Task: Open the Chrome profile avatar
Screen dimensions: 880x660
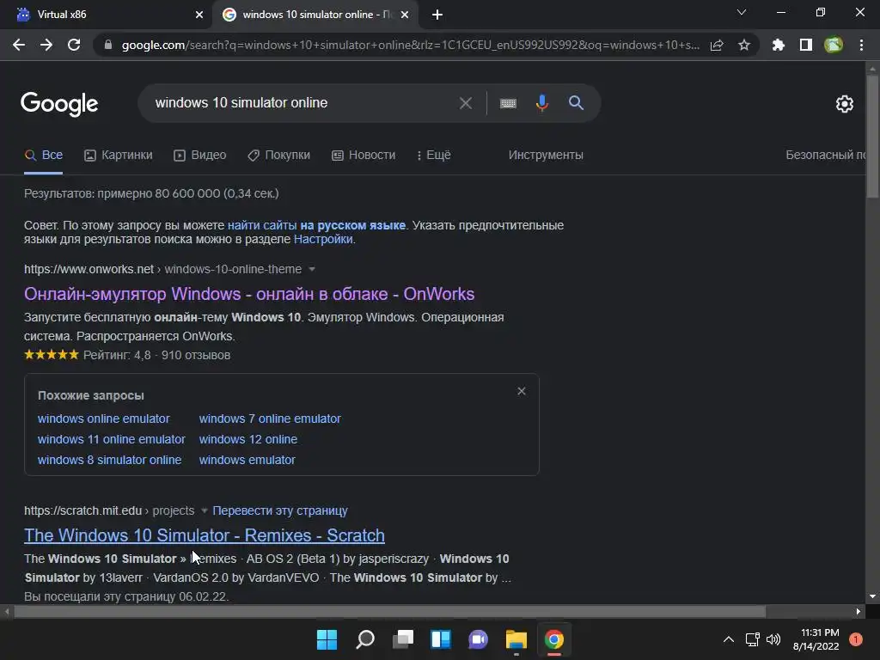Action: [834, 45]
